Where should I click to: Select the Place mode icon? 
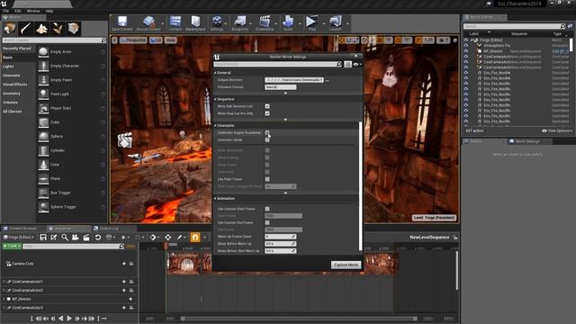tap(10, 28)
